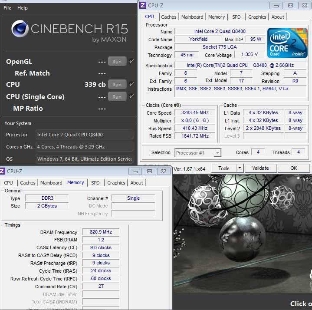Maximize the bottom CPU-Z window
Viewport: 312px width, 310px height.
149,171
